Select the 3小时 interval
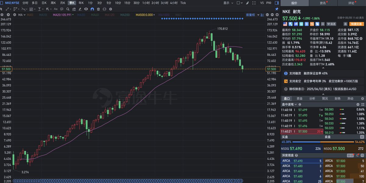 165,3
